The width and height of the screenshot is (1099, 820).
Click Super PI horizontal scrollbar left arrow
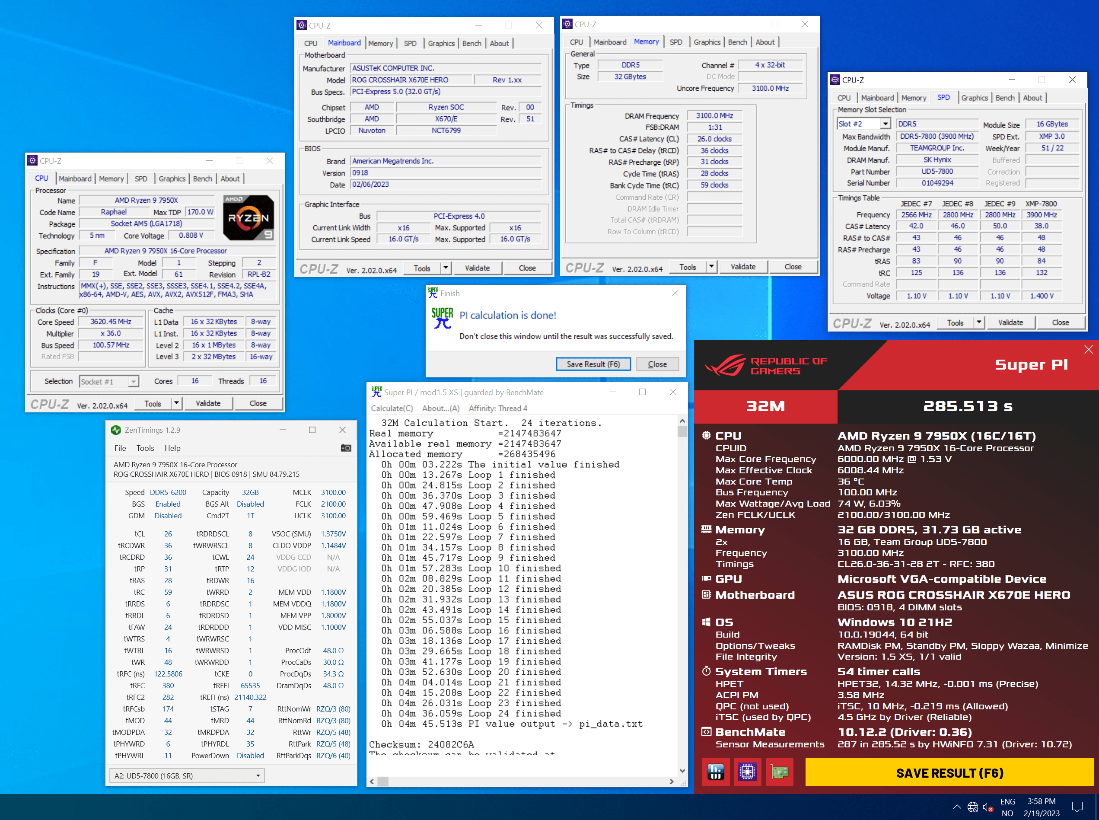(x=372, y=781)
